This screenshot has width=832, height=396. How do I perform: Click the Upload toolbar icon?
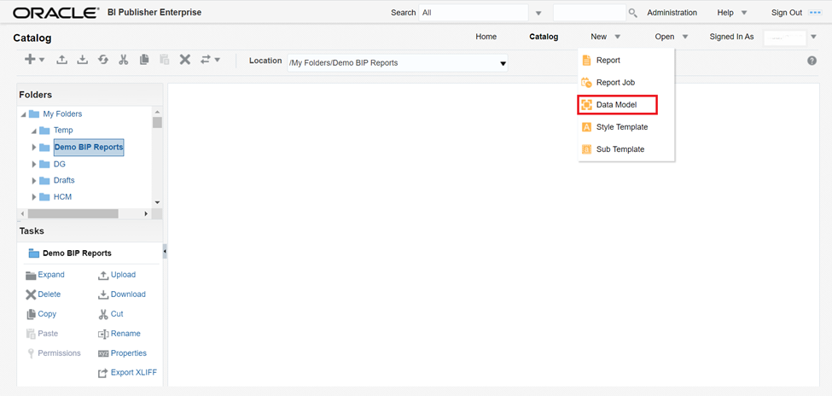pyautogui.click(x=62, y=60)
